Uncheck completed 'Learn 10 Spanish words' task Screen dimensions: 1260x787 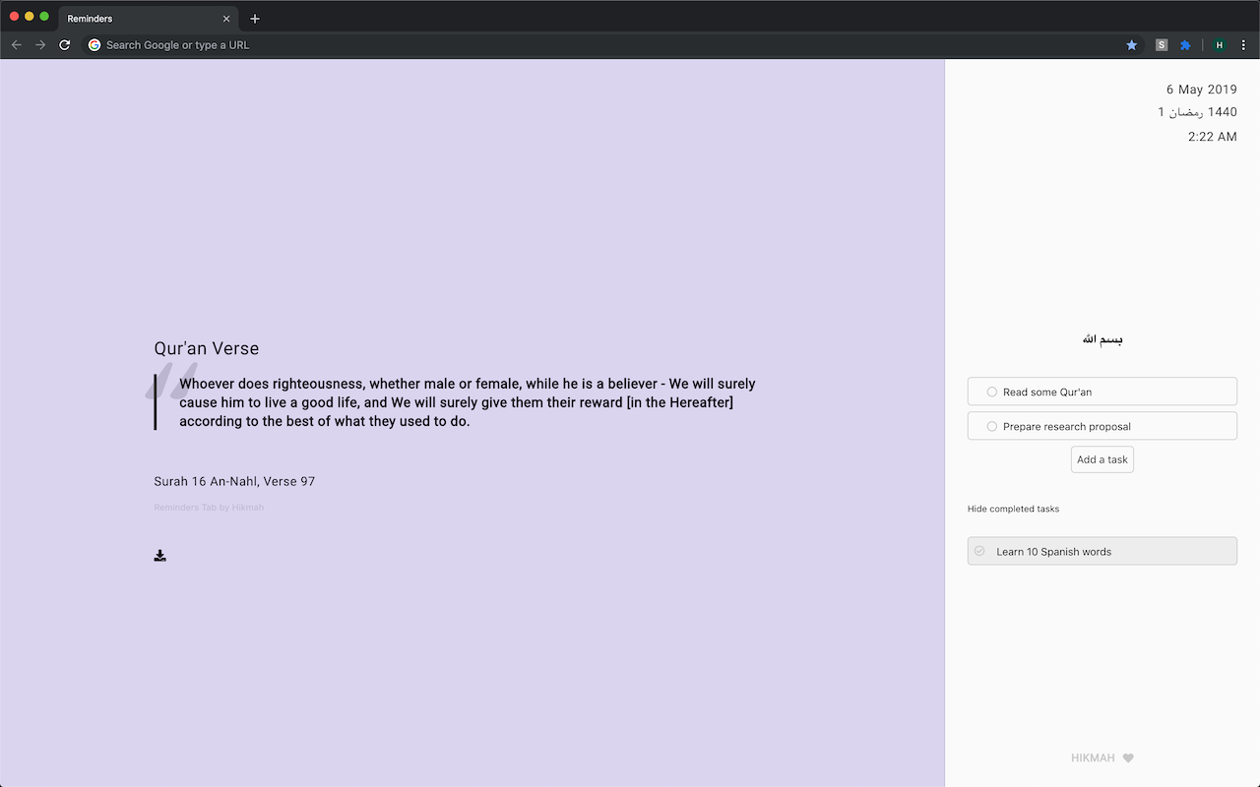point(979,551)
